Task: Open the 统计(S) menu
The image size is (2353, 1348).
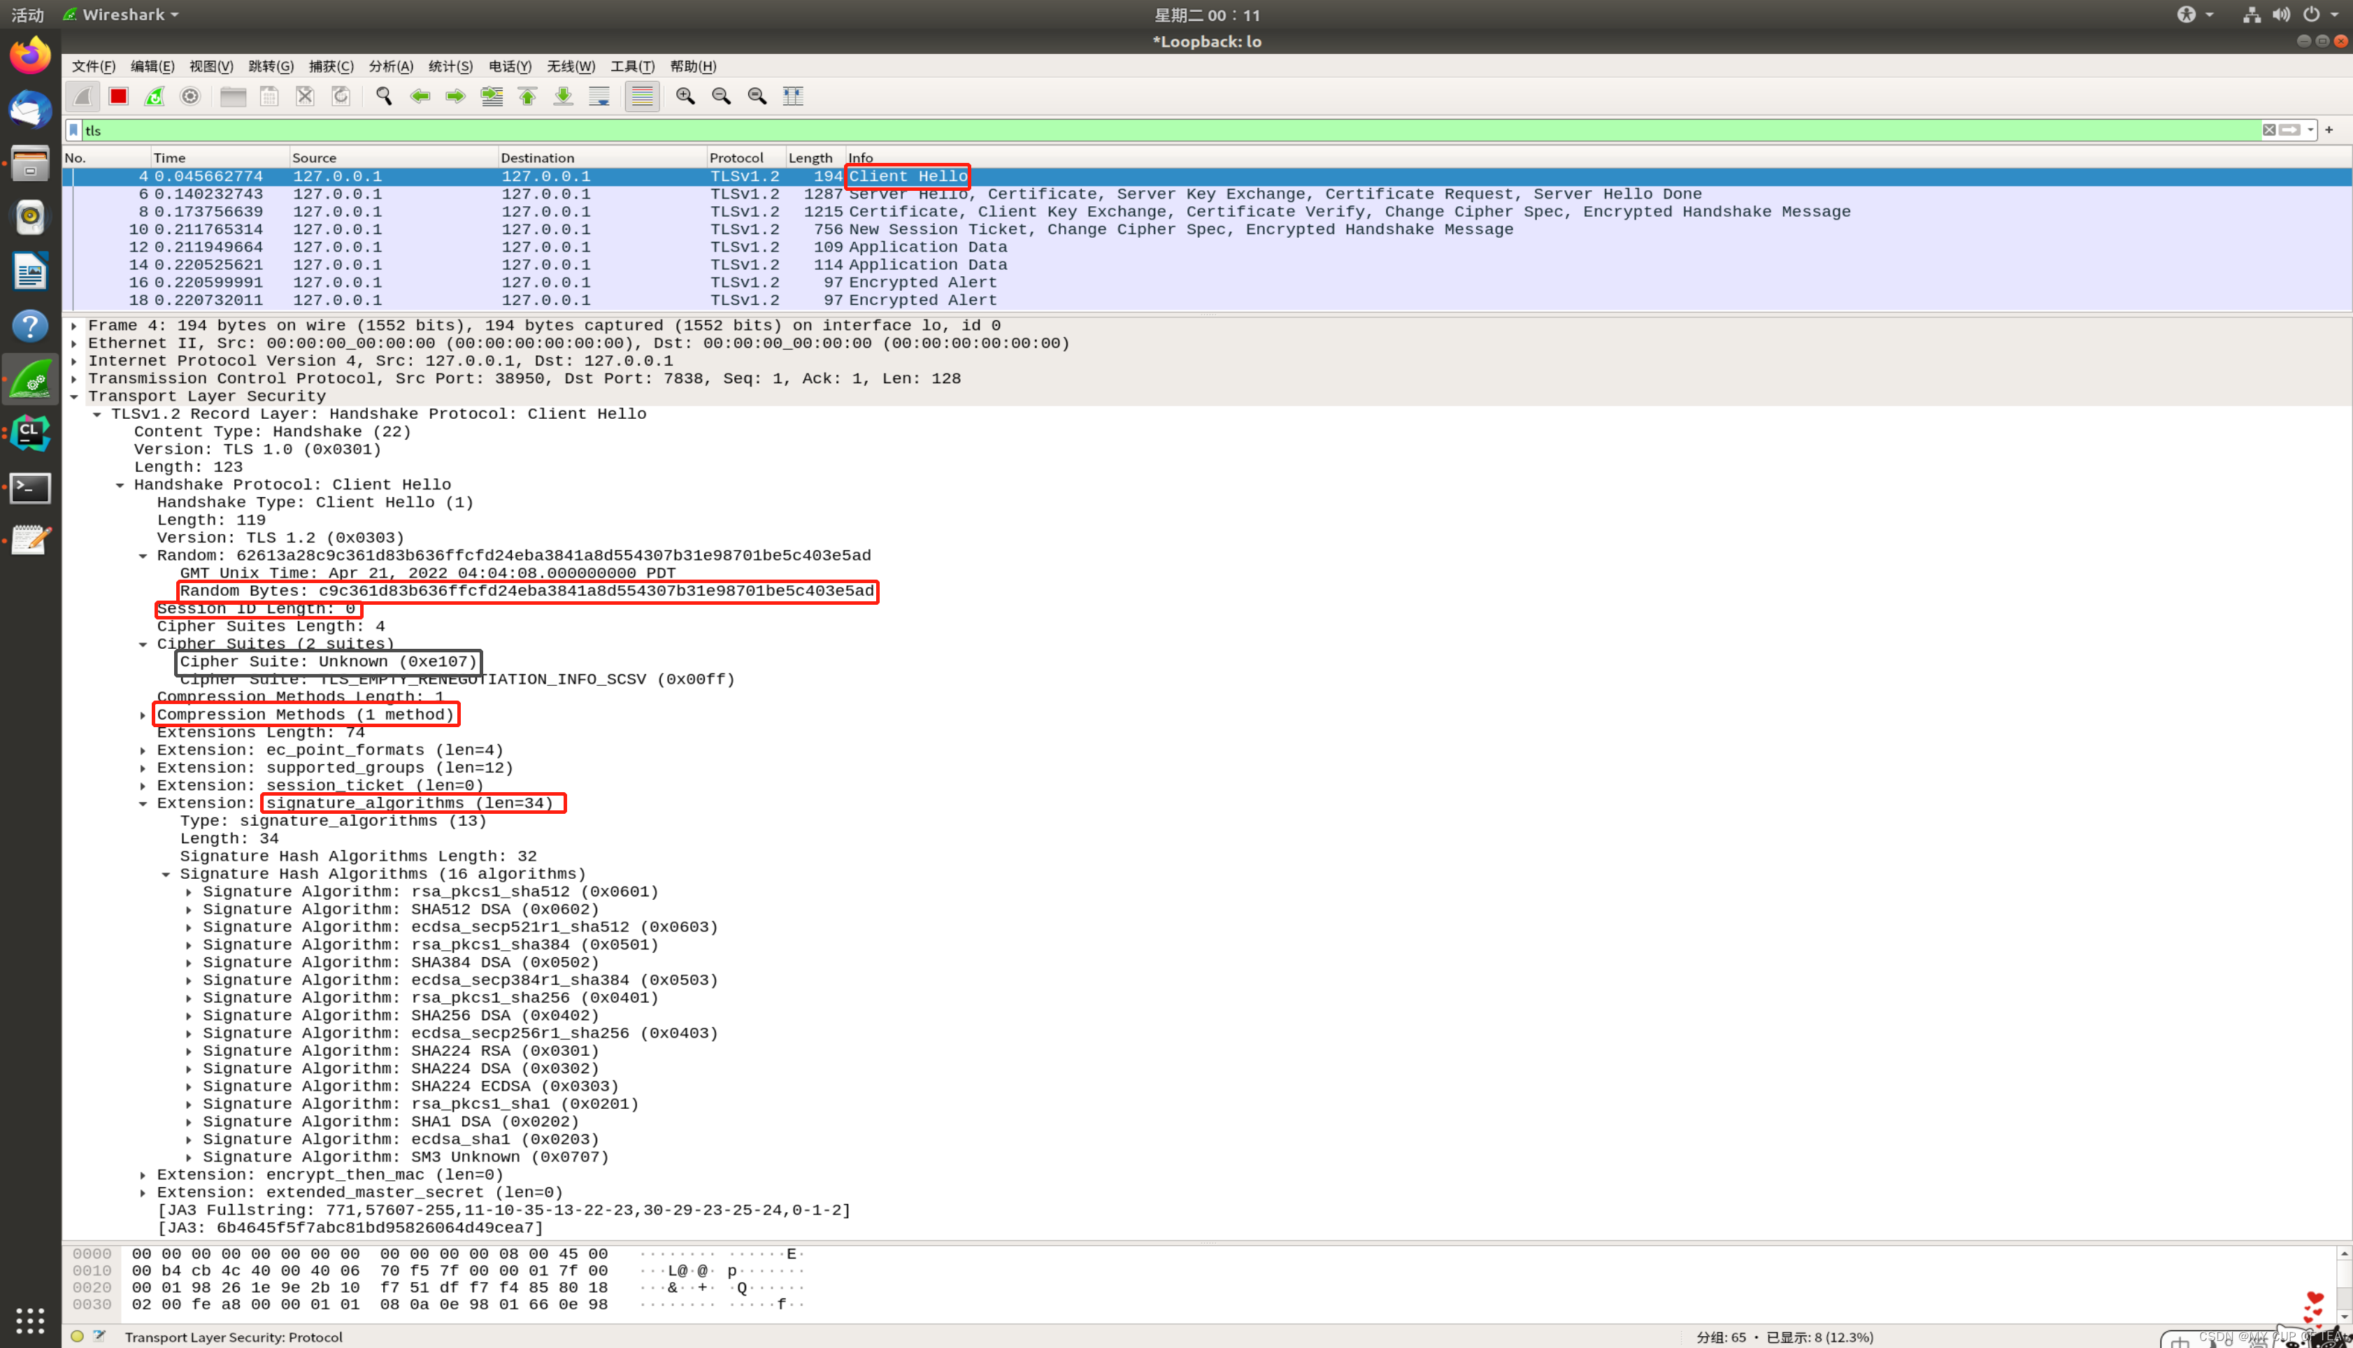Action: [450, 66]
